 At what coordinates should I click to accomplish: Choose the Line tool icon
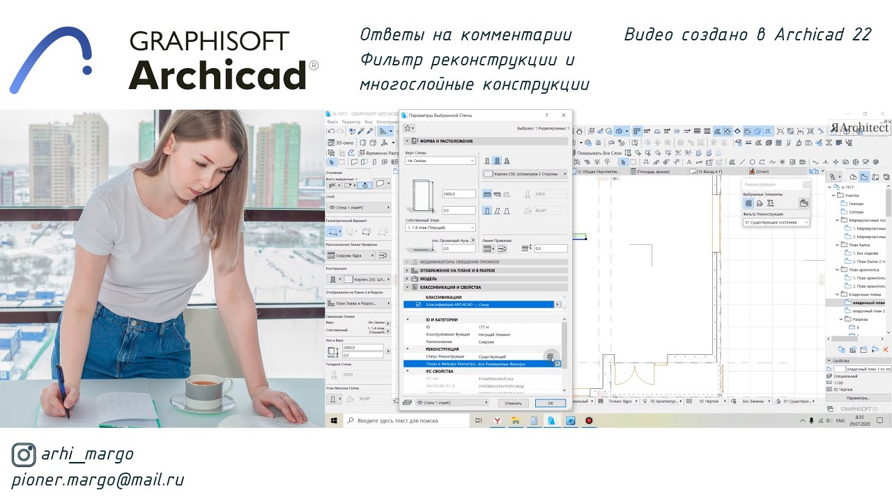click(x=742, y=162)
